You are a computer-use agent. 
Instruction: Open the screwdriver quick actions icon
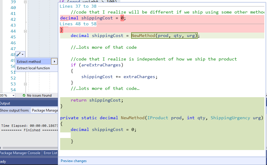coord(18,54)
